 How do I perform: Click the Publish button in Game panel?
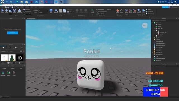tap(13, 33)
